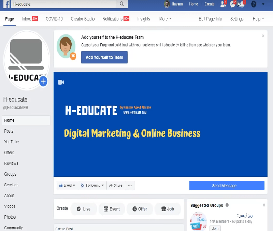273x231 pixels.
Task: Open the Creator Studio tab
Action: point(83,19)
